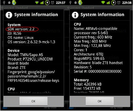Viewport: 133px width, 111px height.
Task: Tap the Wi-Fi icon on the 22h38 status bar
Action: pyautogui.click(x=103, y=3)
